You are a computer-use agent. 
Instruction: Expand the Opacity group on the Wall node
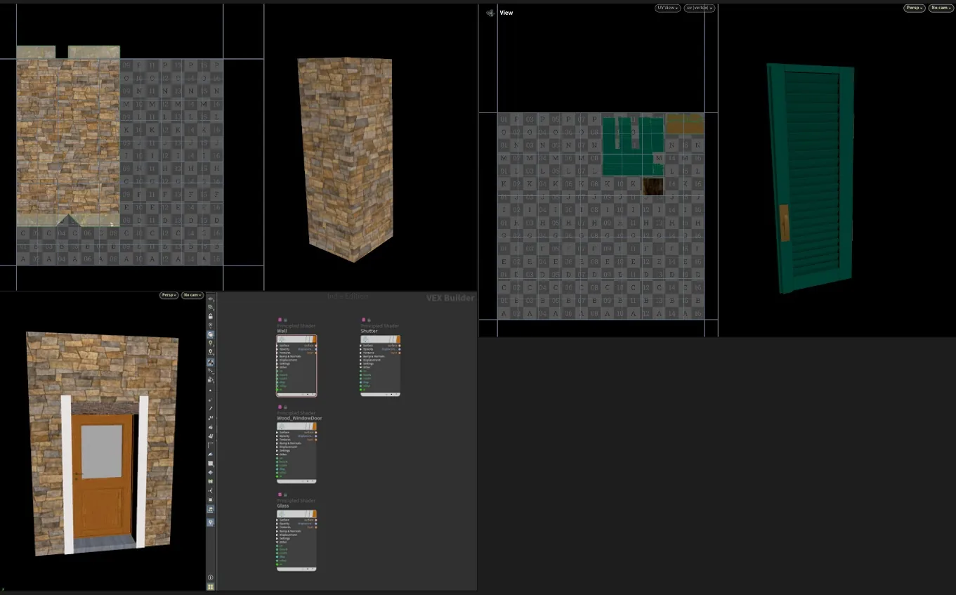277,349
